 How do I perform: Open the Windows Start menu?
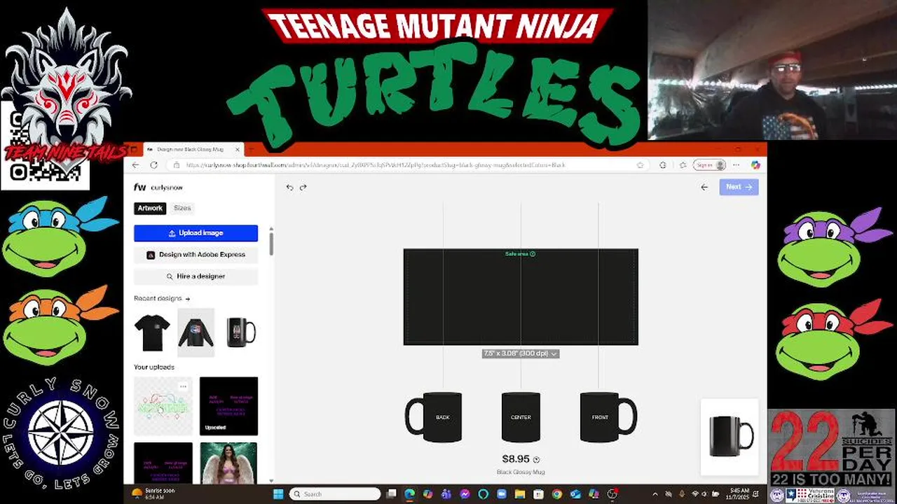coord(278,494)
